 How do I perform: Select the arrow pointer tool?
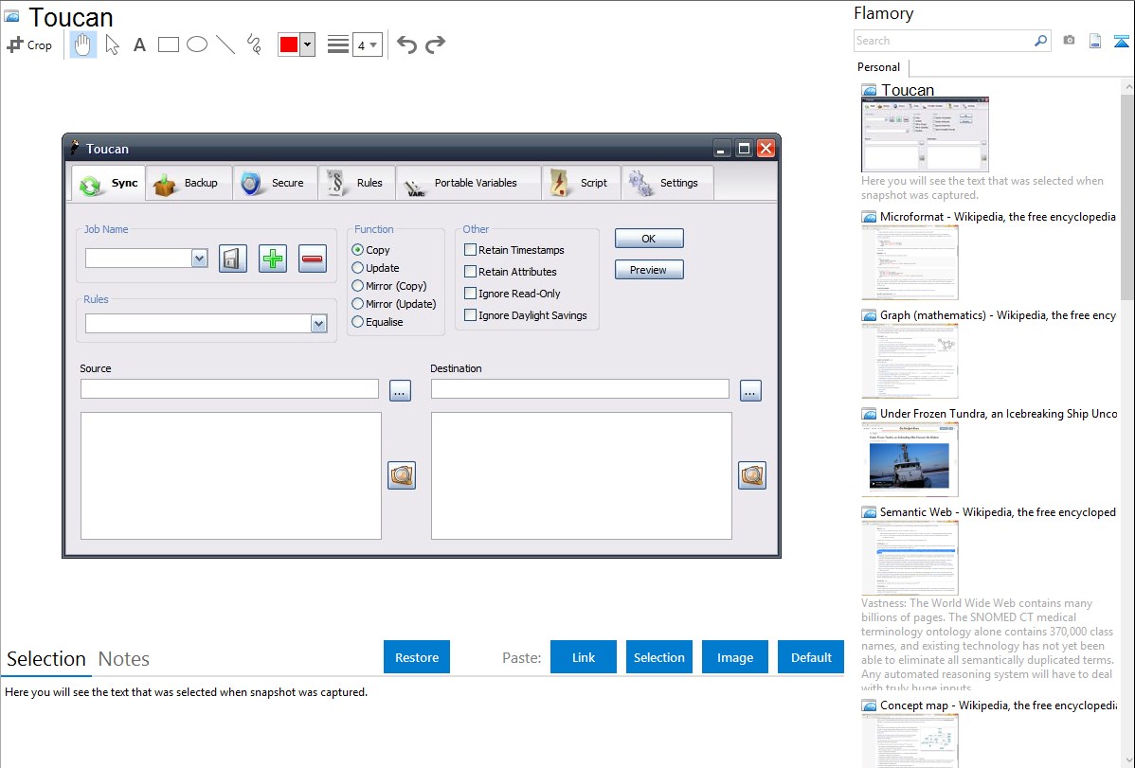click(112, 45)
